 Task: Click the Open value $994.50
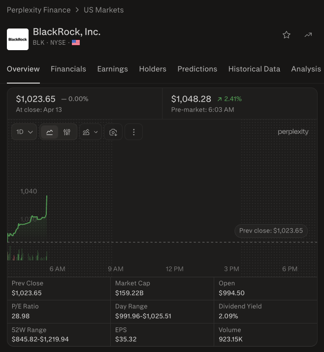[x=231, y=293]
